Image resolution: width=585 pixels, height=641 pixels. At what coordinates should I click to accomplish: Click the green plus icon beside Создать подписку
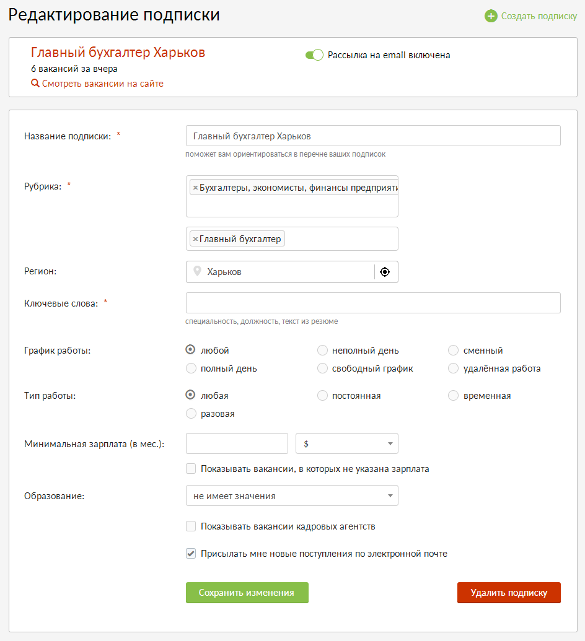coord(491,16)
